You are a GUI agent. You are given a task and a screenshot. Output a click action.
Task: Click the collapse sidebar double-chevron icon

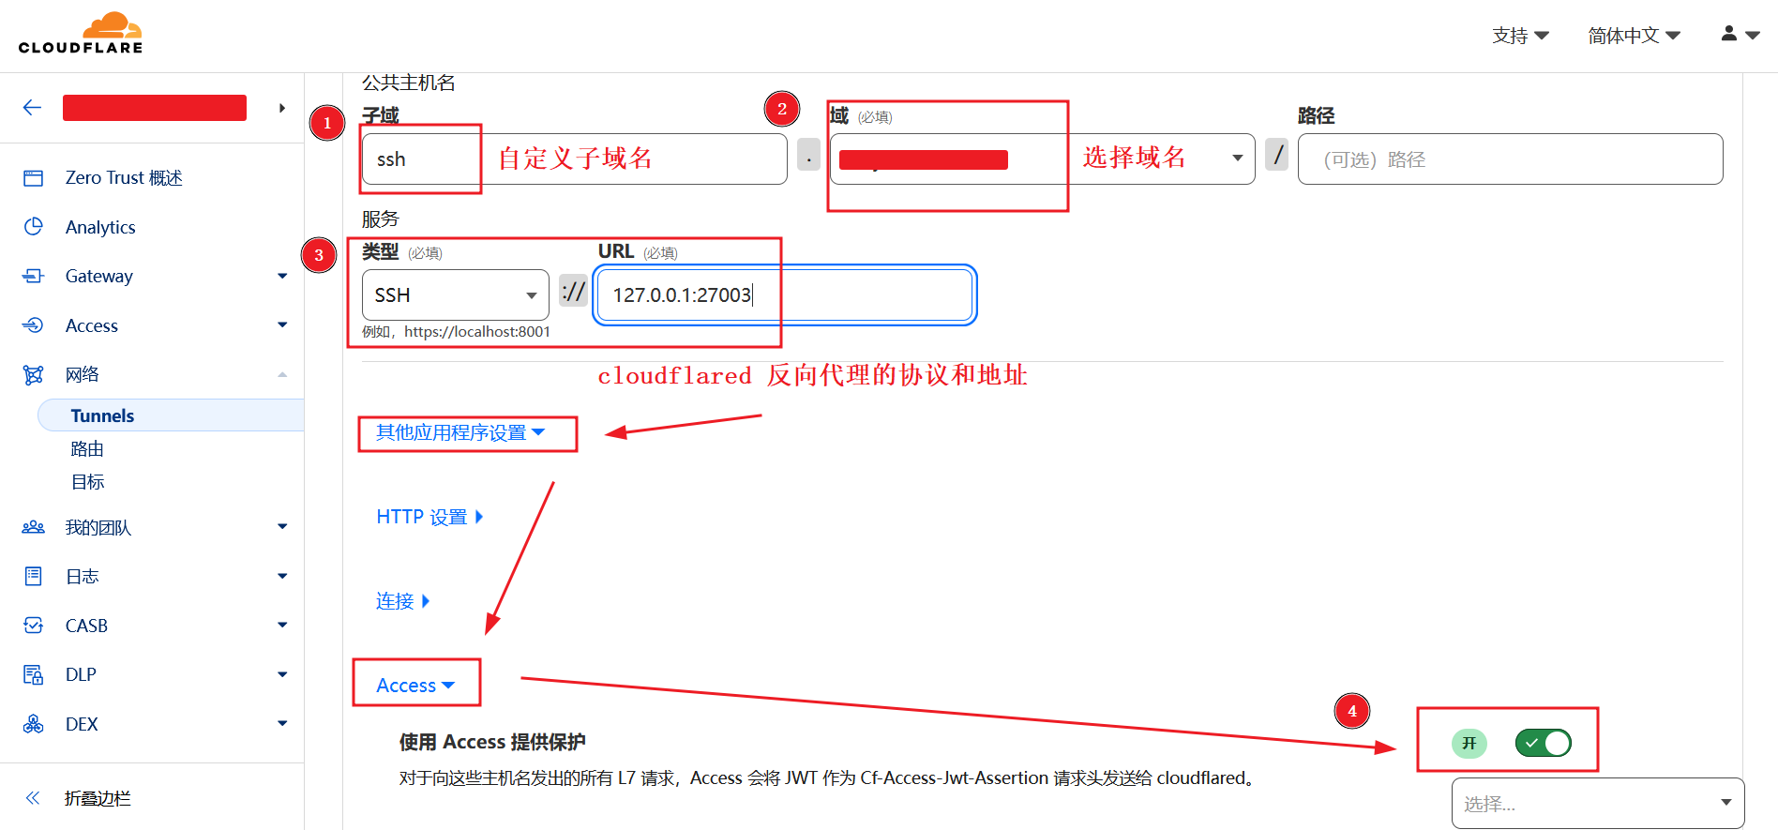pyautogui.click(x=33, y=798)
